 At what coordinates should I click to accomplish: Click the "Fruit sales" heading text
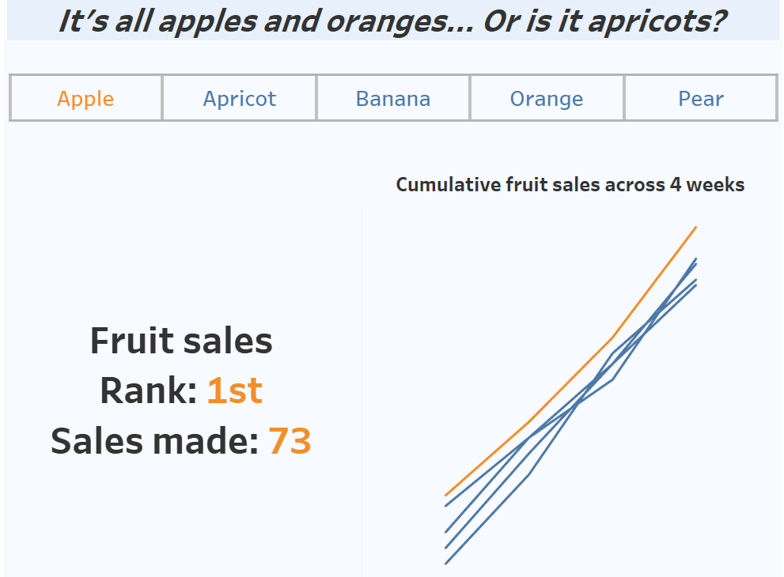[181, 341]
